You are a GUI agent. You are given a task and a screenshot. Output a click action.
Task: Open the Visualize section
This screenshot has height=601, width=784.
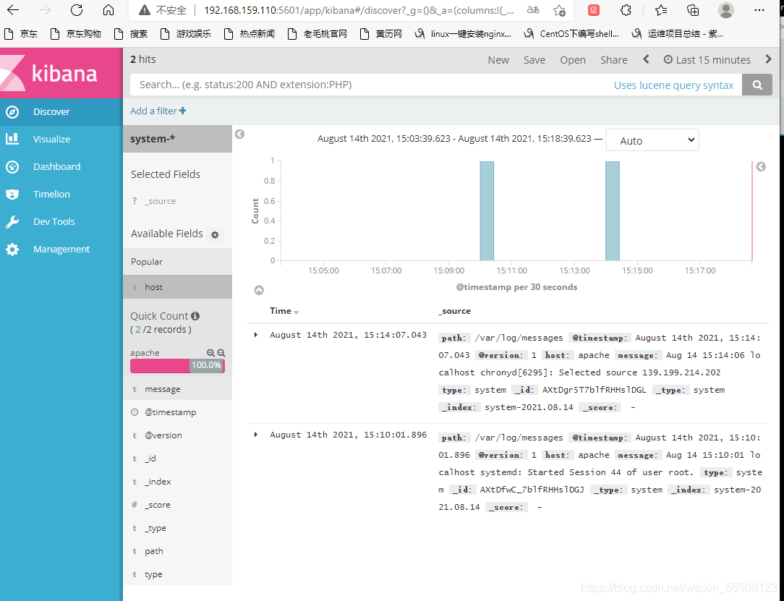pos(61,139)
